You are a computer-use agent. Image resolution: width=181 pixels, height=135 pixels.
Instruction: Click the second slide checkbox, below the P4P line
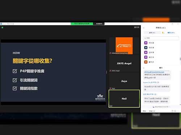(15, 80)
